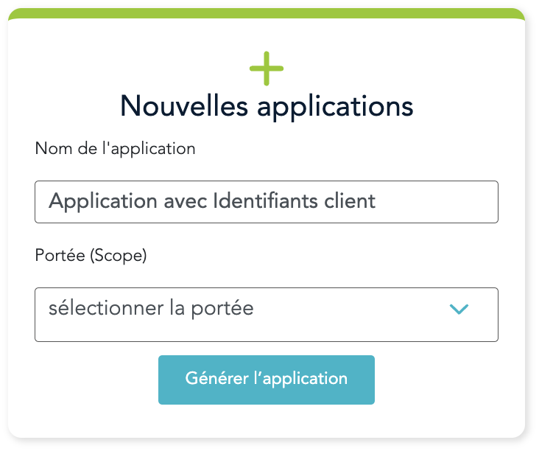Click the 'Nom de l'application' label
539x454 pixels.
(115, 148)
